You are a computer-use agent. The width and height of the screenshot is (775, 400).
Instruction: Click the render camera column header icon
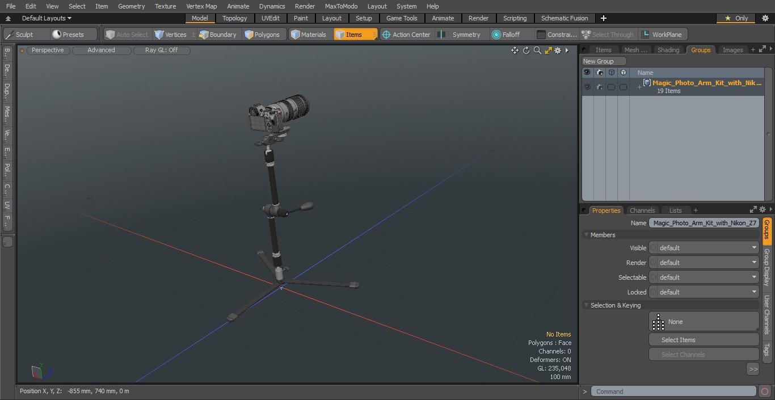coord(599,73)
